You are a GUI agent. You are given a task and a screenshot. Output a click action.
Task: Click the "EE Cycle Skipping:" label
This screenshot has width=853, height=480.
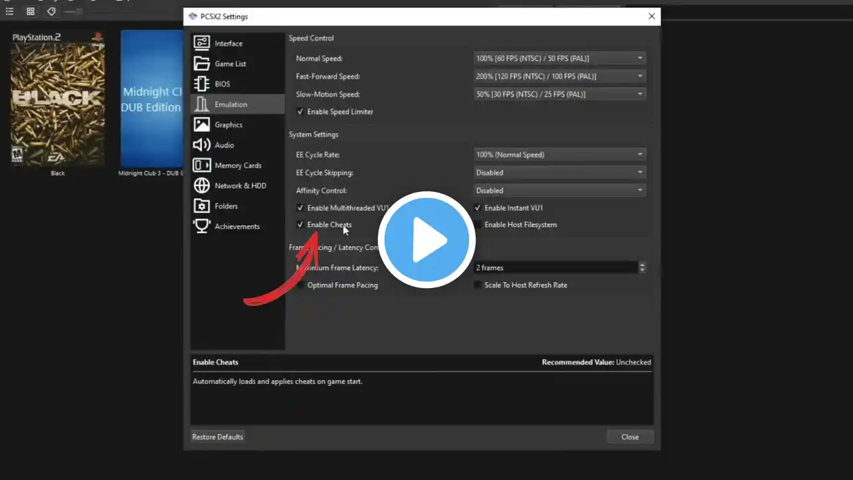(x=325, y=173)
